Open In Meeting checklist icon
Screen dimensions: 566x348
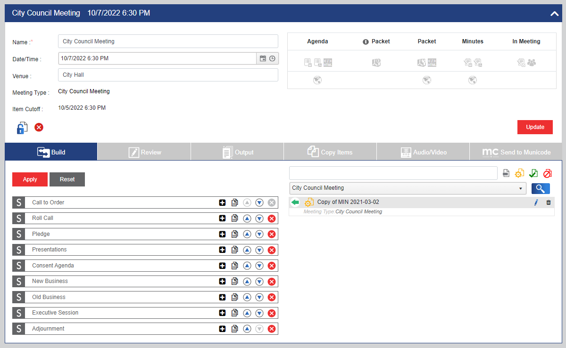pos(521,62)
